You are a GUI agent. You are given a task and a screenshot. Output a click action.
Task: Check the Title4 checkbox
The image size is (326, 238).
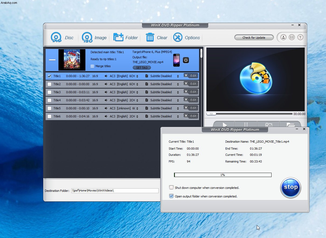(x=49, y=100)
